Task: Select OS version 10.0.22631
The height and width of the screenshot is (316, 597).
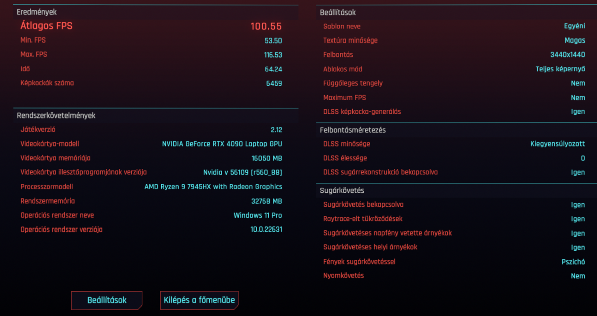Action: (x=267, y=229)
